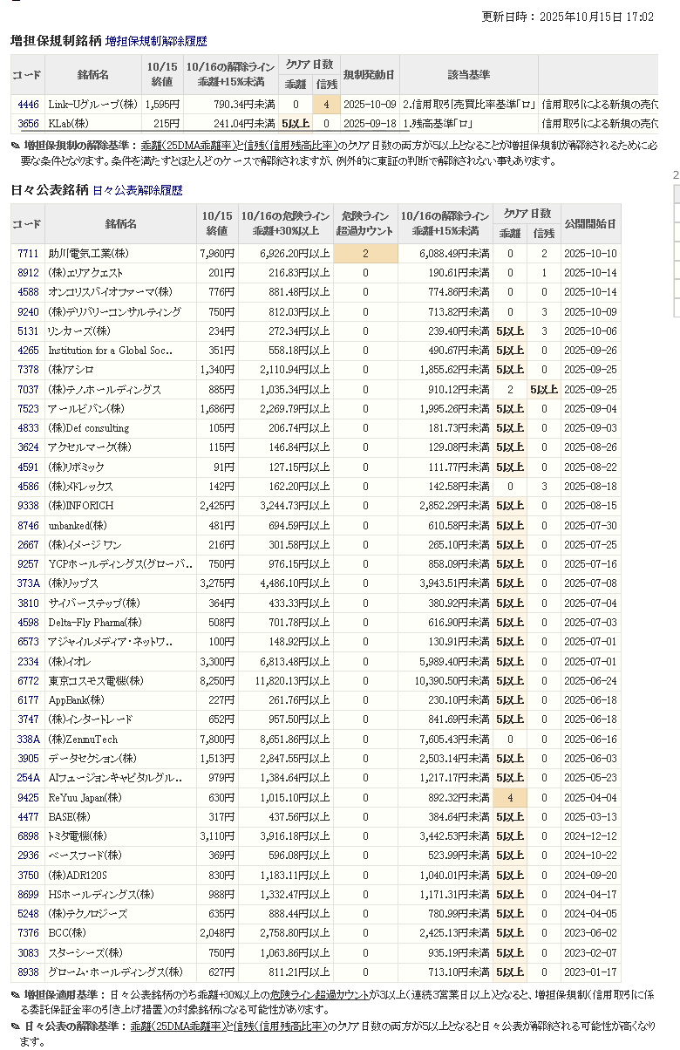
Task: Open stock code 5131 リンカーズ
Action: point(28,331)
